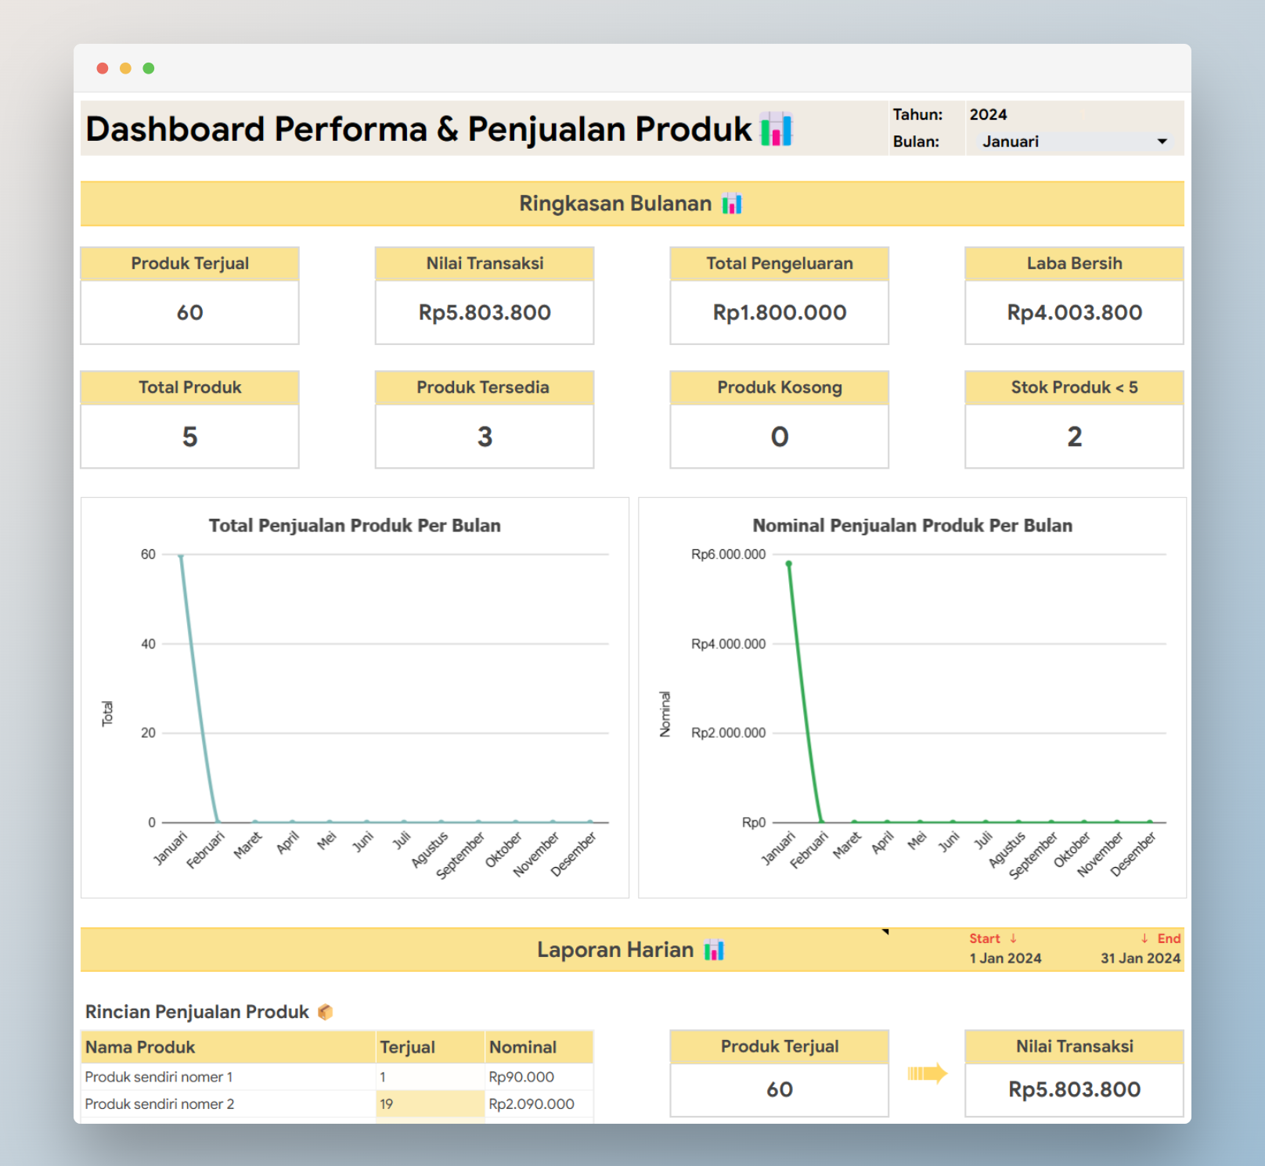Click the Laporan Harian Nilai Transaksi value Rp5.803.800
This screenshot has height=1166, width=1265.
(x=1074, y=1089)
